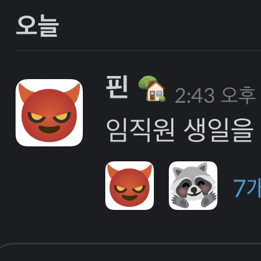Click the raccoon's blushing face thumbnail
Image resolution: width=261 pixels, height=261 pixels.
point(193,186)
